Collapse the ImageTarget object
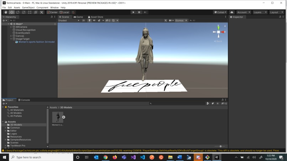 [11, 39]
